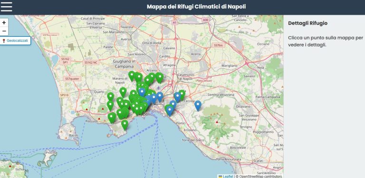Click the 'Palma Campania' map label
The width and height of the screenshot is (365, 178).
coord(268,97)
